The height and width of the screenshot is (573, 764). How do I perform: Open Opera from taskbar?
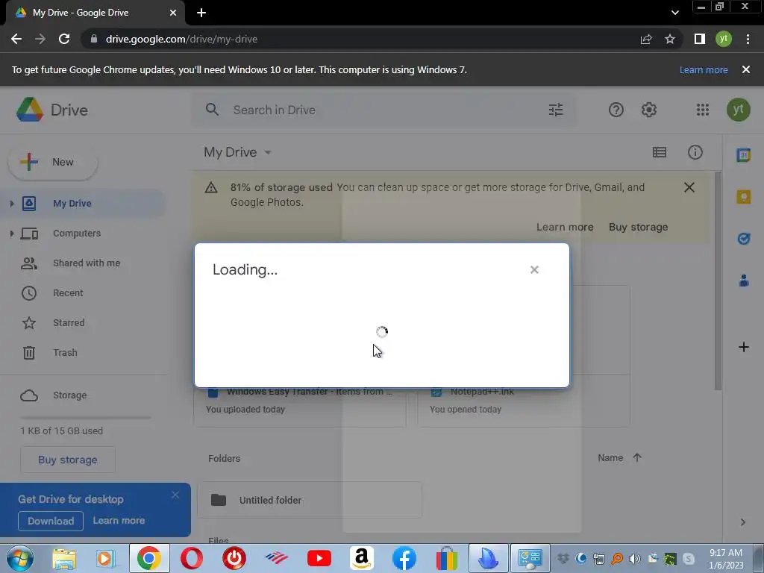tap(192, 558)
